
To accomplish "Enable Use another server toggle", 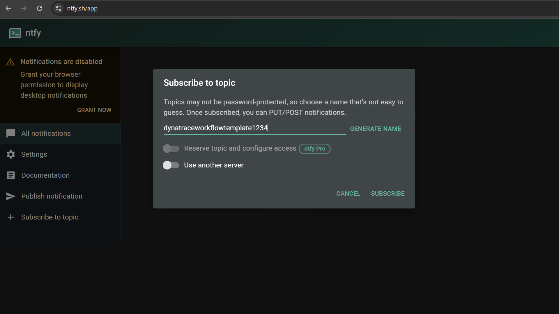I will tap(170, 165).
